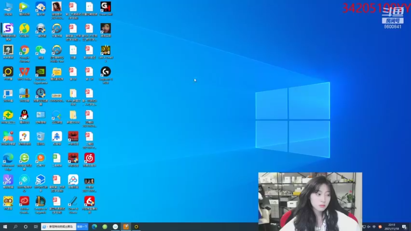Image resolution: width=411 pixels, height=231 pixels.
Task: Launch the yellow-ring YY streaming desktop icon
Action: 8,73
